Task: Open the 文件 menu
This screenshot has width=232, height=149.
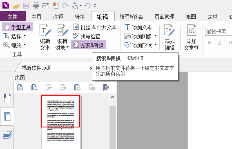Action: coord(13,16)
